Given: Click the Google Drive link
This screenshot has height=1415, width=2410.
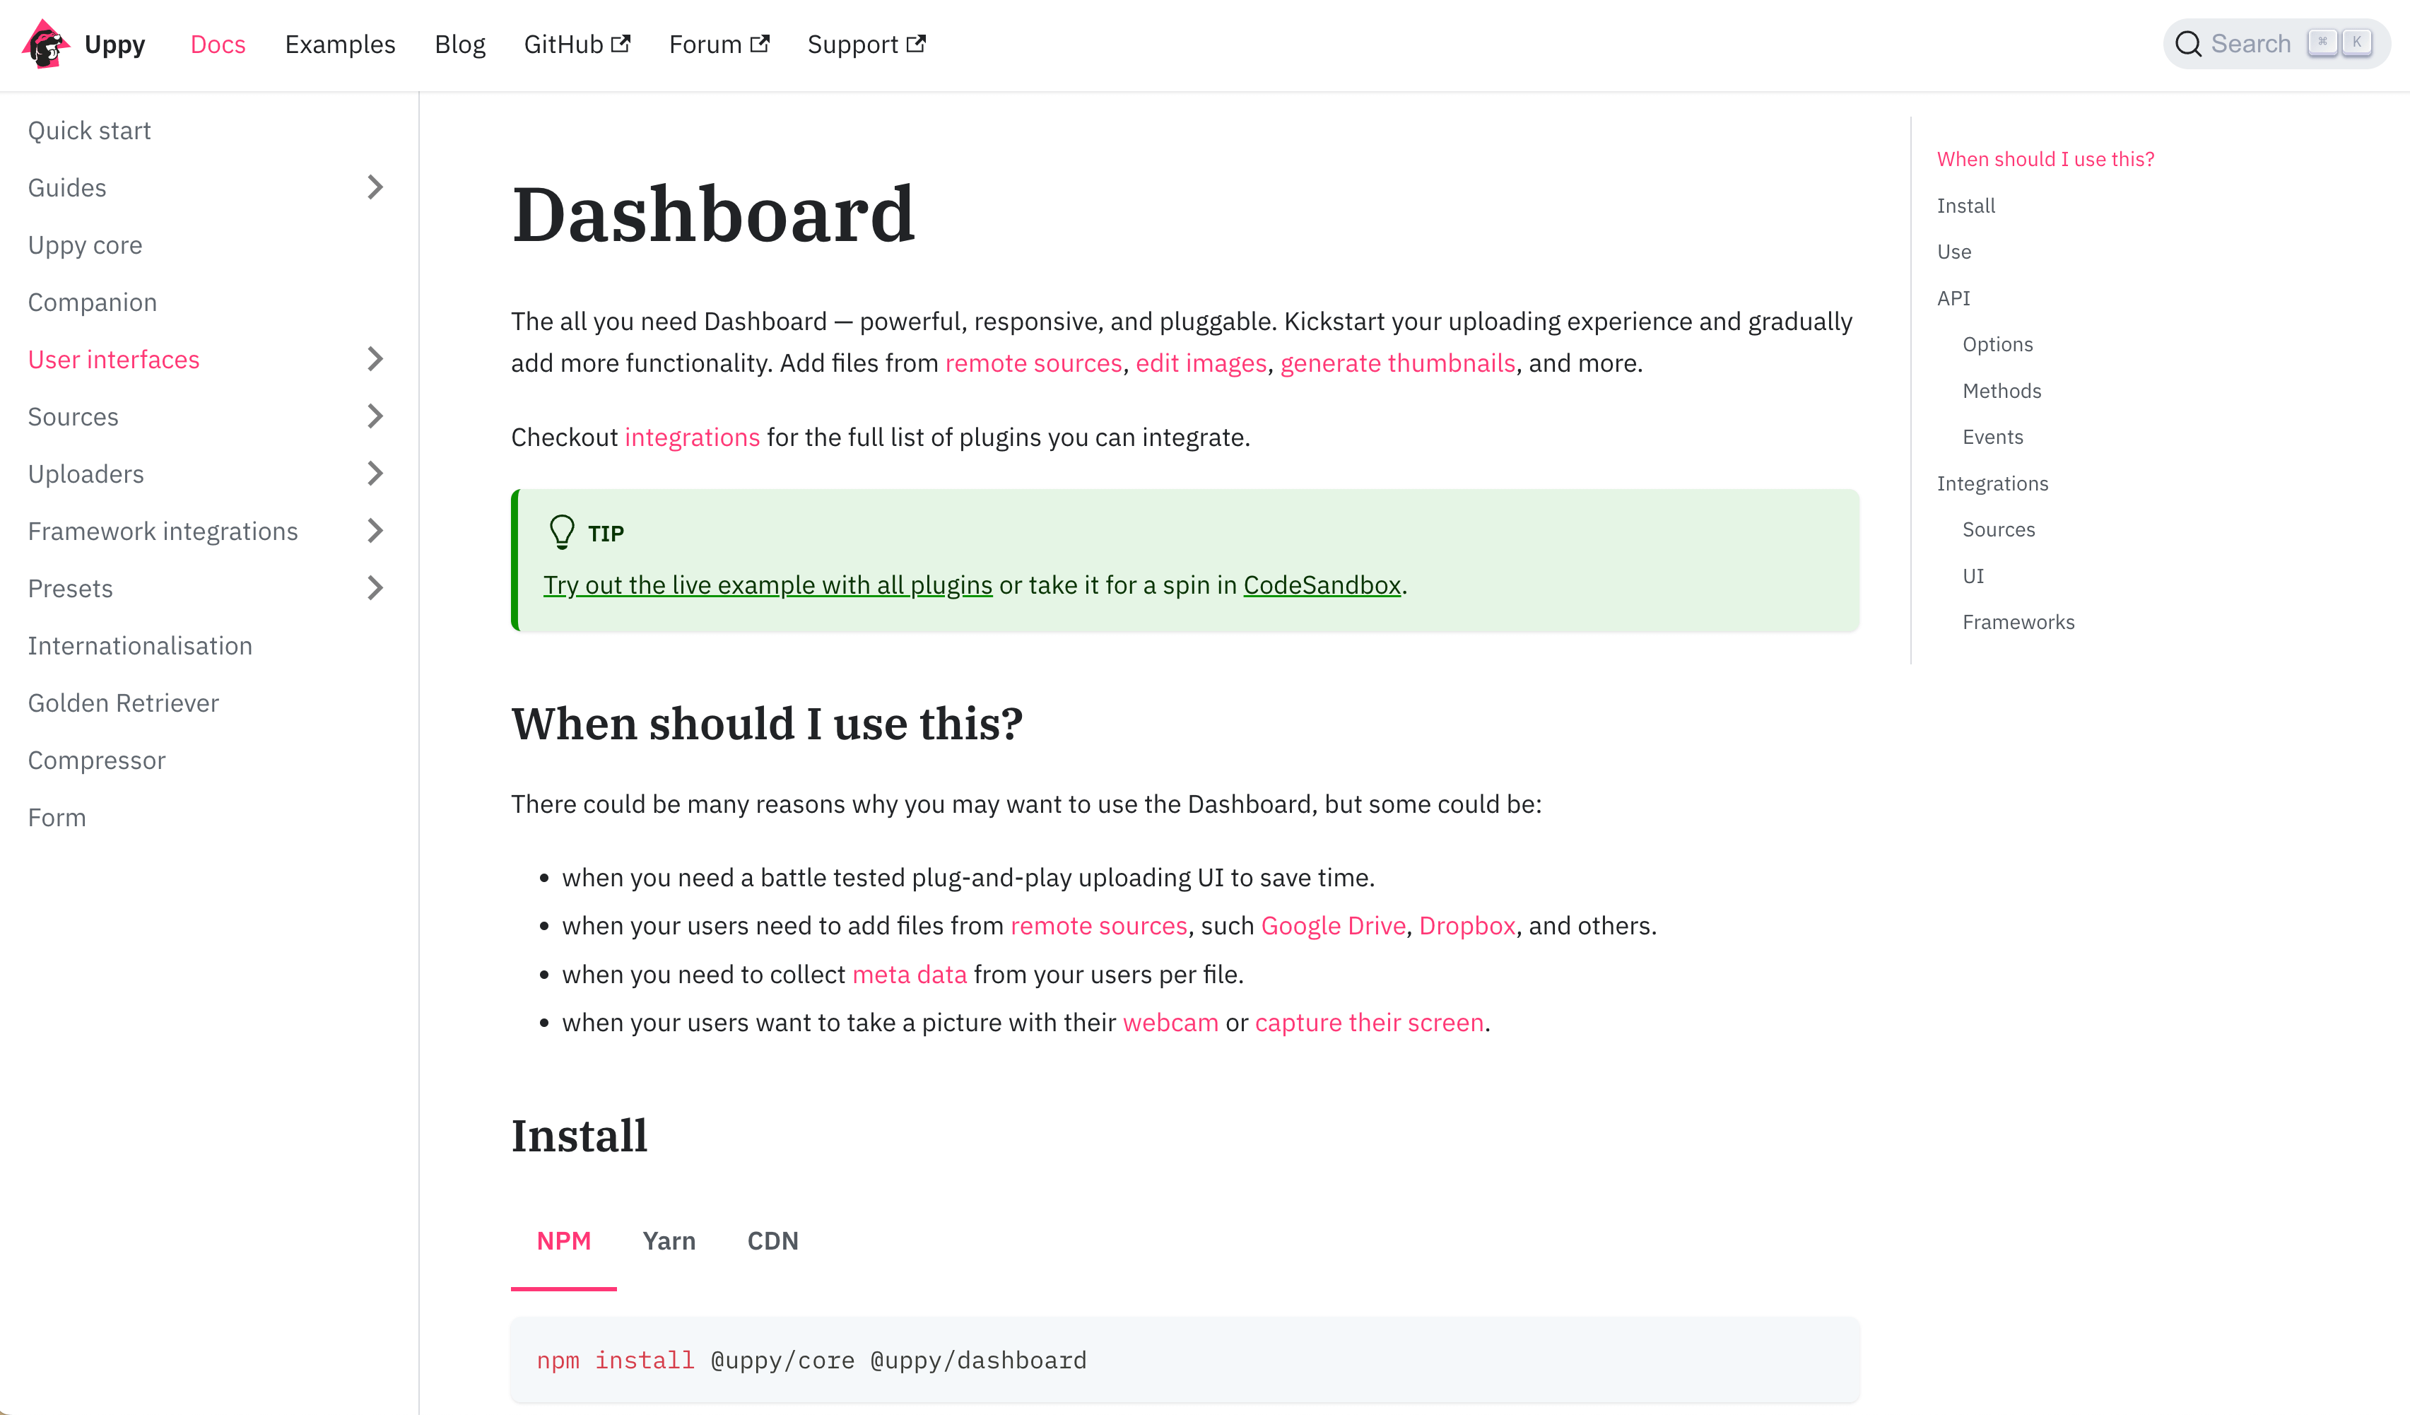Looking at the screenshot, I should (1334, 924).
